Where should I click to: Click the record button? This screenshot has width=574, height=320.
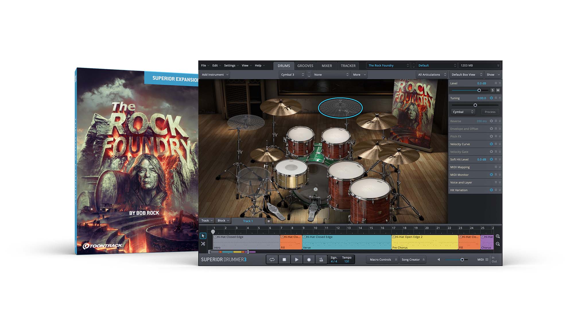309,260
